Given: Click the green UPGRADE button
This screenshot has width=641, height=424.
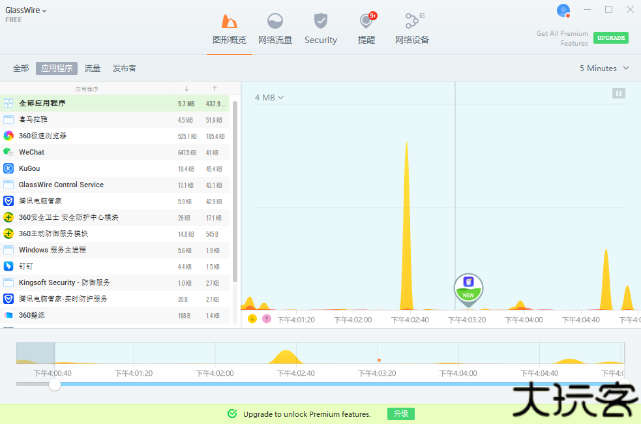Looking at the screenshot, I should tap(611, 38).
